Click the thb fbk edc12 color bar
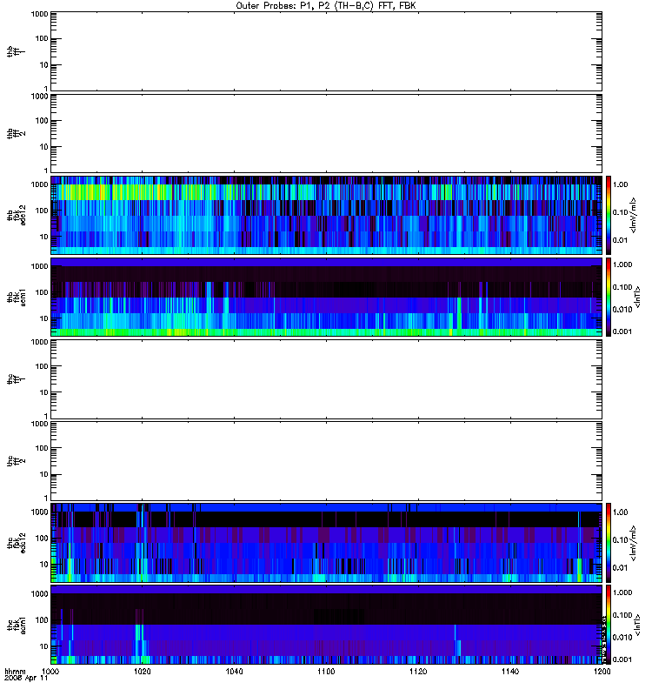 point(609,215)
